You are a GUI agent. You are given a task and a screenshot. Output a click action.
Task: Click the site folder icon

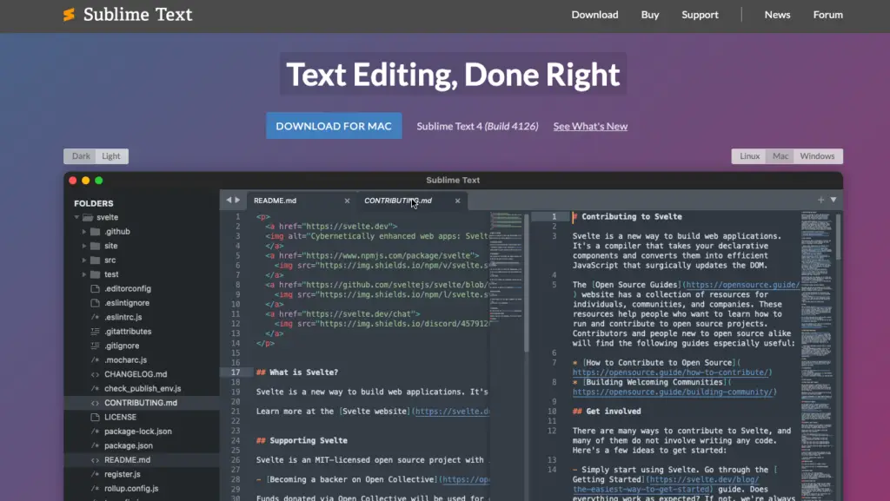96,246
